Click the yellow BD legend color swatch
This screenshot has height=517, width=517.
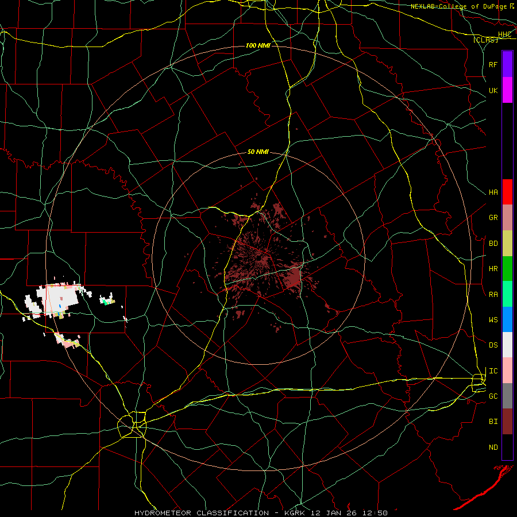[507, 244]
